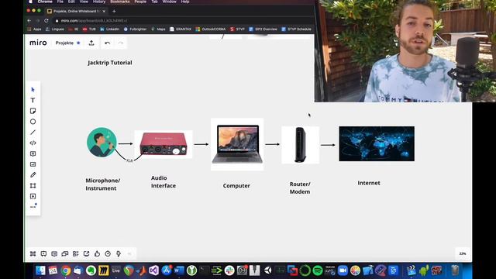Viewport: 496px width, 279px height.
Task: Select the Sticky note tool
Action: (33, 111)
